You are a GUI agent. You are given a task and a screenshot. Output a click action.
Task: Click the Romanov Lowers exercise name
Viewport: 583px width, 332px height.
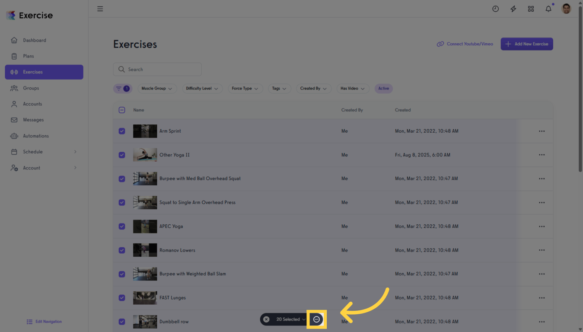coord(177,250)
